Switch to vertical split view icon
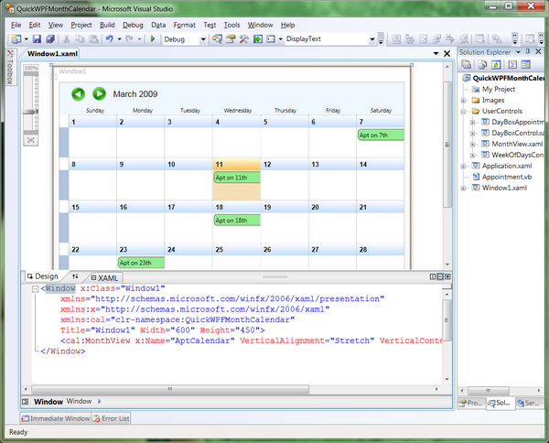 433,276
